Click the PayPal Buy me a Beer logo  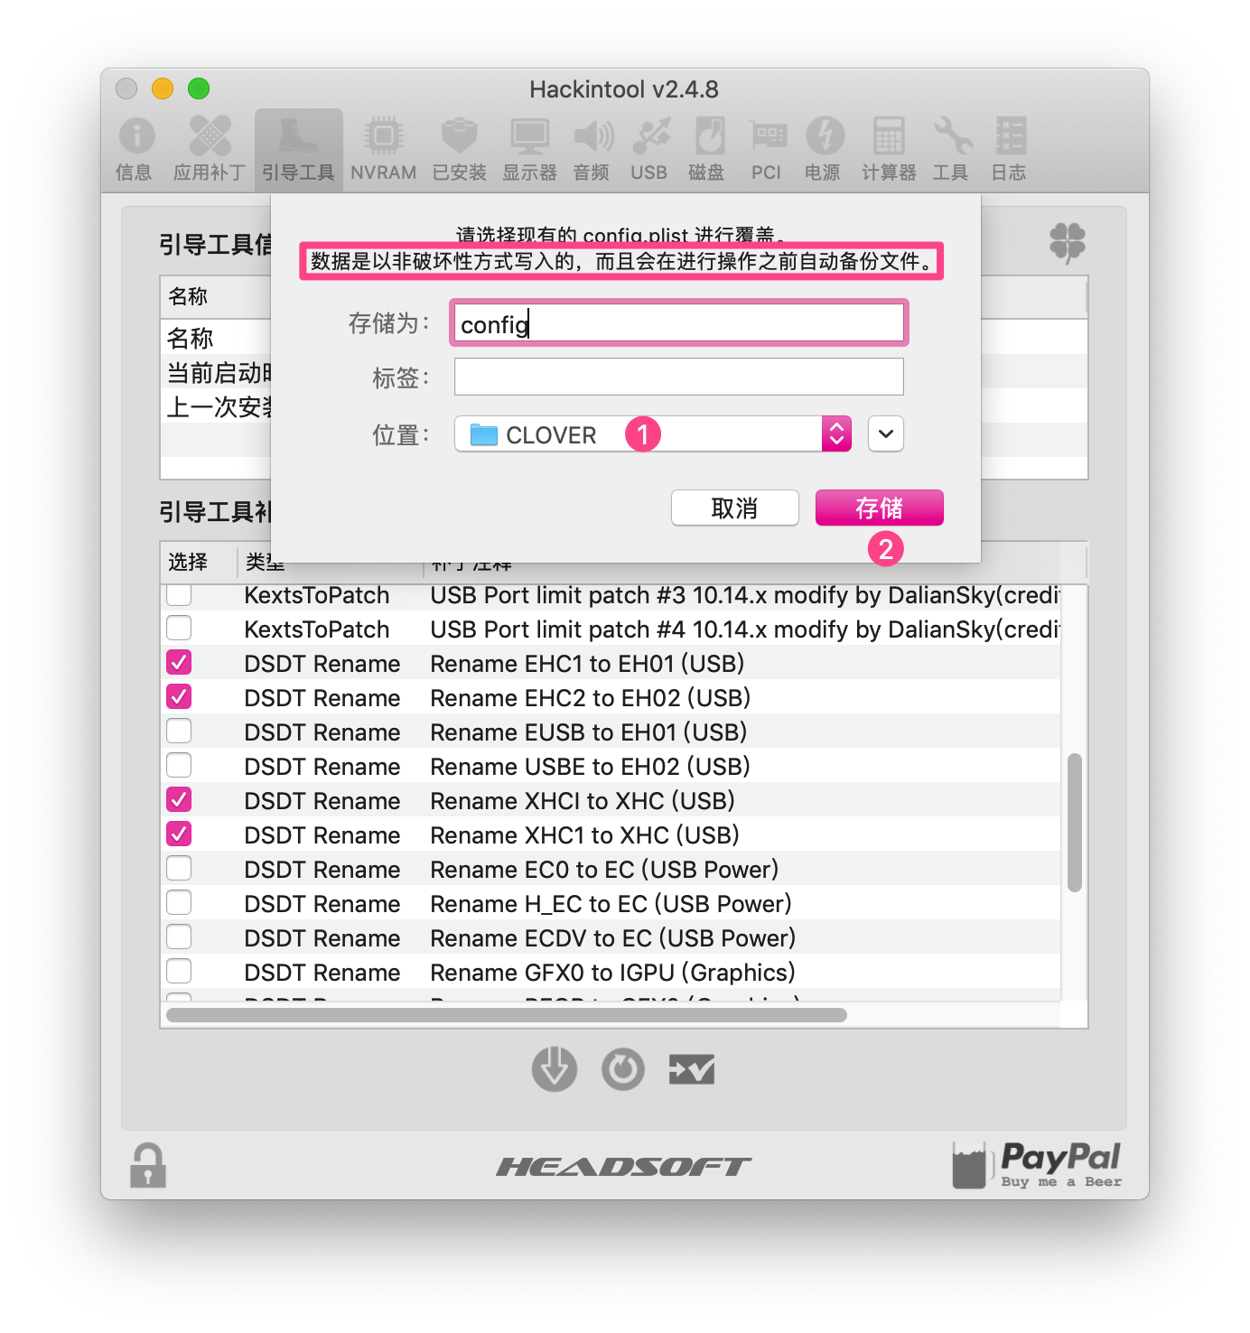[x=1037, y=1164]
